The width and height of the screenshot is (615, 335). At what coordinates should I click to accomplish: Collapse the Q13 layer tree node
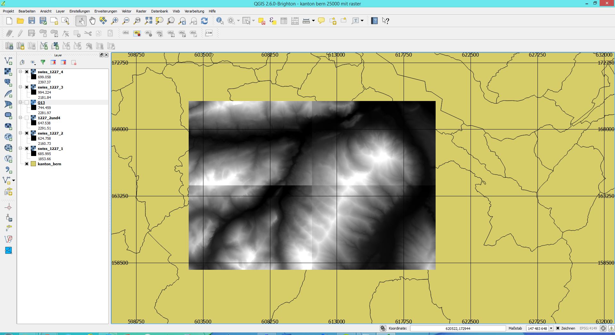coord(20,102)
